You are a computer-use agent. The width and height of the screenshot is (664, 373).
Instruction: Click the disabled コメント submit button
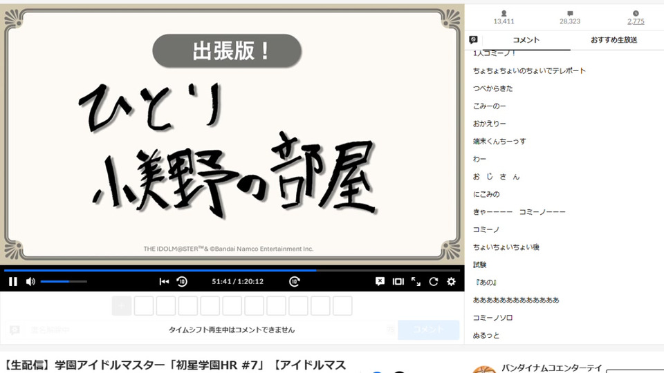click(428, 330)
